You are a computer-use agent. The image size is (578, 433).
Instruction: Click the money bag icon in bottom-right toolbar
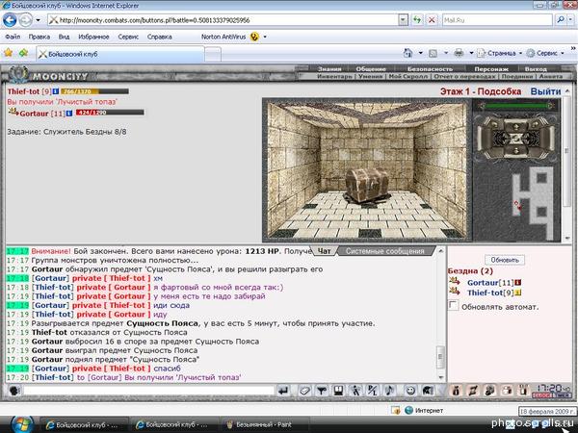[456, 391]
